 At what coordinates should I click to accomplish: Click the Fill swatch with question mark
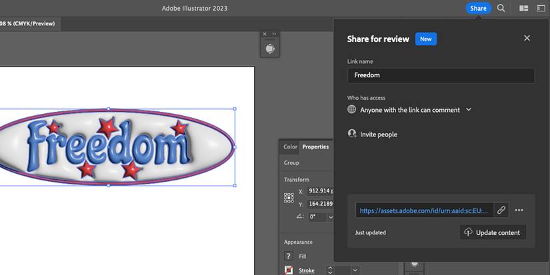click(x=288, y=256)
